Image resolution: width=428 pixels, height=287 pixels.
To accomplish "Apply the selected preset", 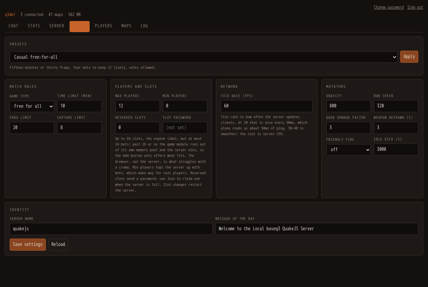I will [409, 57].
